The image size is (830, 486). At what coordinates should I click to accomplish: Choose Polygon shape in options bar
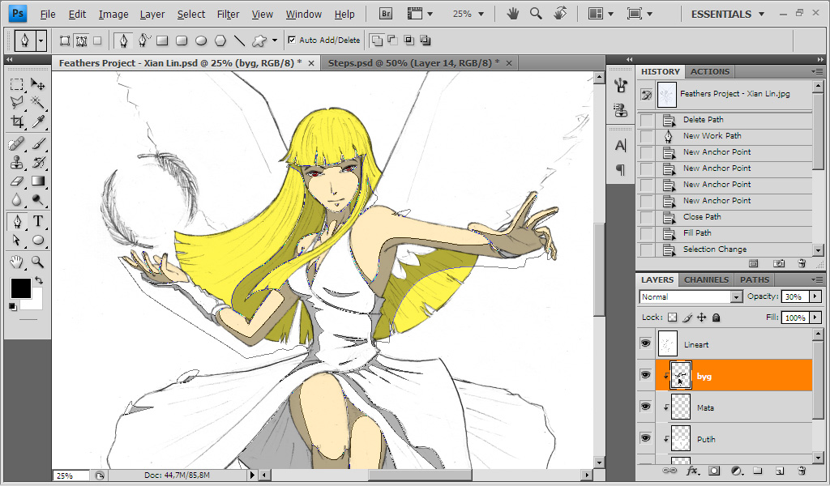coord(220,40)
